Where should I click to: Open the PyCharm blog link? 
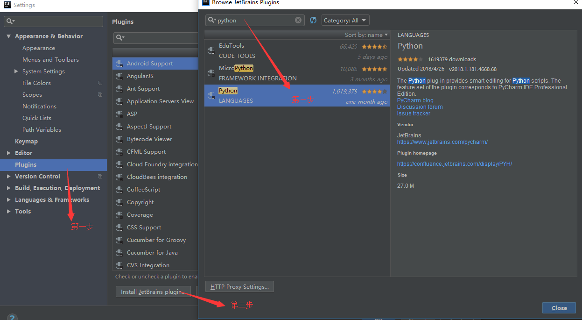click(x=415, y=100)
